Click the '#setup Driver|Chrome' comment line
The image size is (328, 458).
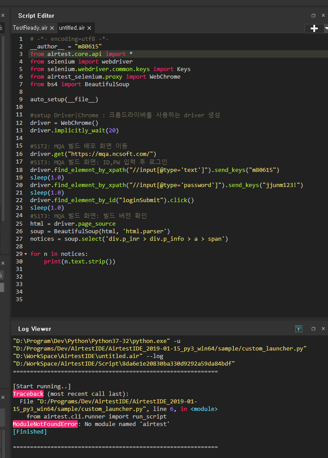[x=125, y=115]
